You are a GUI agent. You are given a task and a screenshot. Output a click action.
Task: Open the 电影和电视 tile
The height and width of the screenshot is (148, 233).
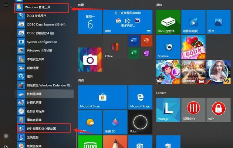[x=193, y=22]
